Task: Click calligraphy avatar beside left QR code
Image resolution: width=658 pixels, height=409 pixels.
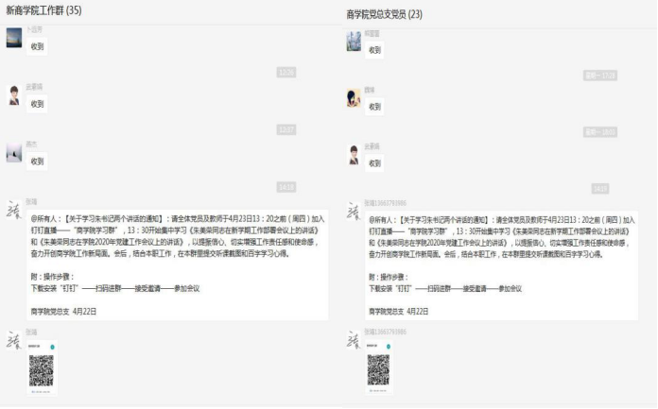Action: 14,340
